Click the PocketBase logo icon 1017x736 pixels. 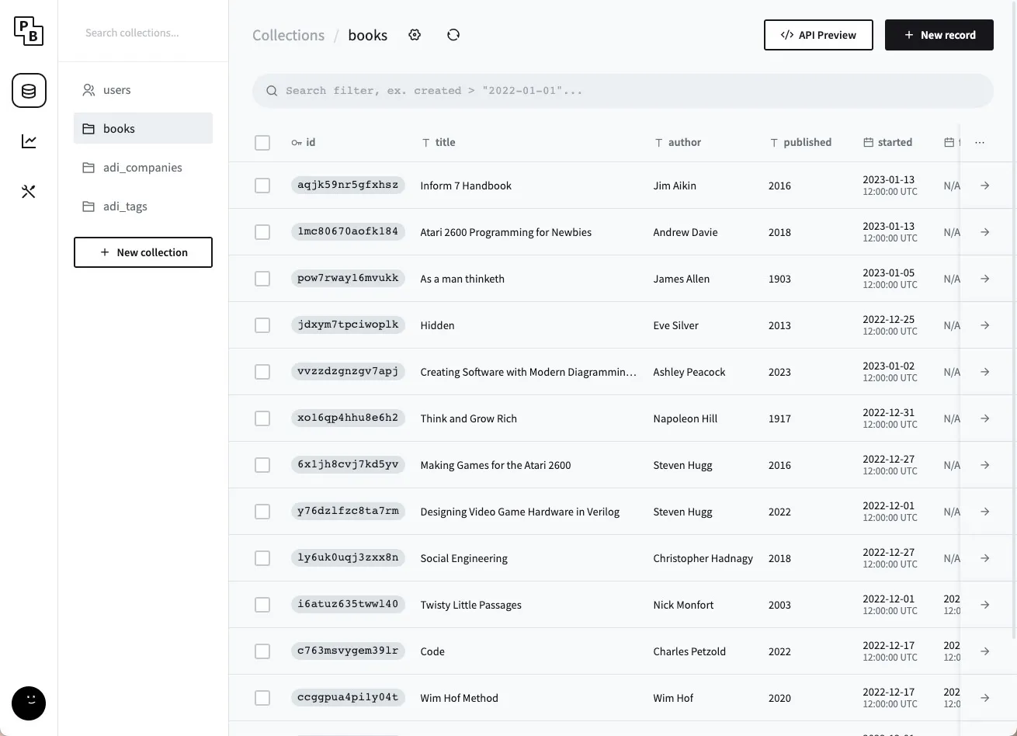click(x=29, y=31)
